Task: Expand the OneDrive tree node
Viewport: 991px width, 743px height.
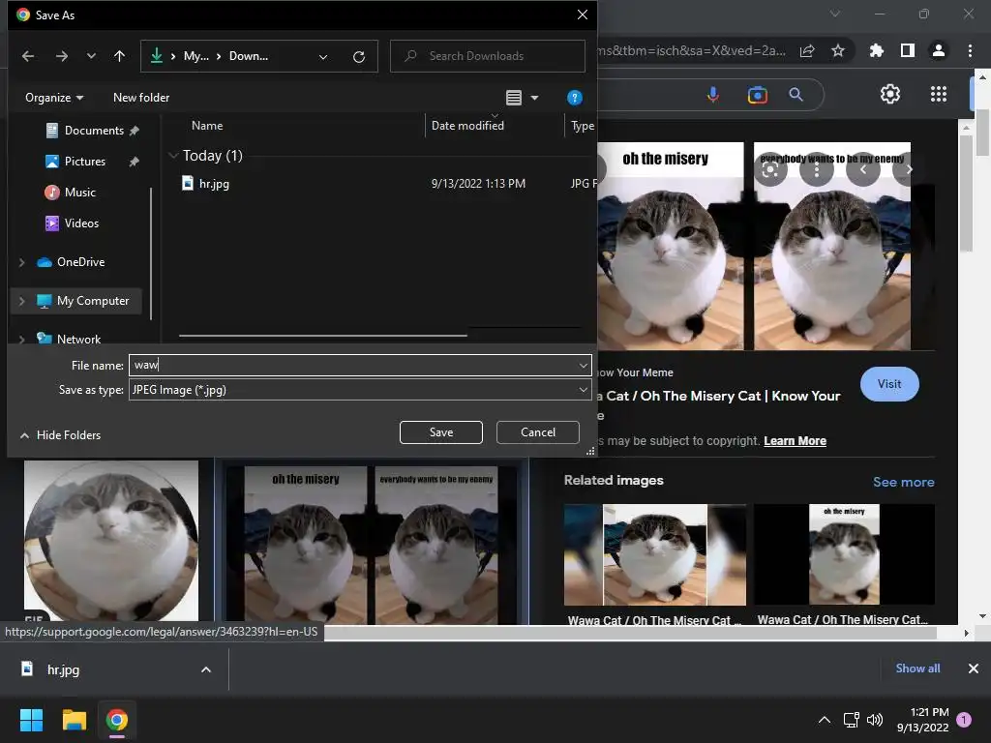Action: coord(21,262)
